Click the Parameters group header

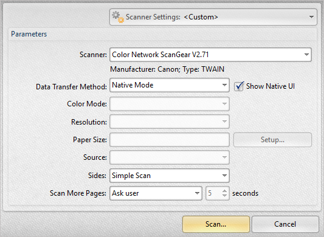coord(29,34)
